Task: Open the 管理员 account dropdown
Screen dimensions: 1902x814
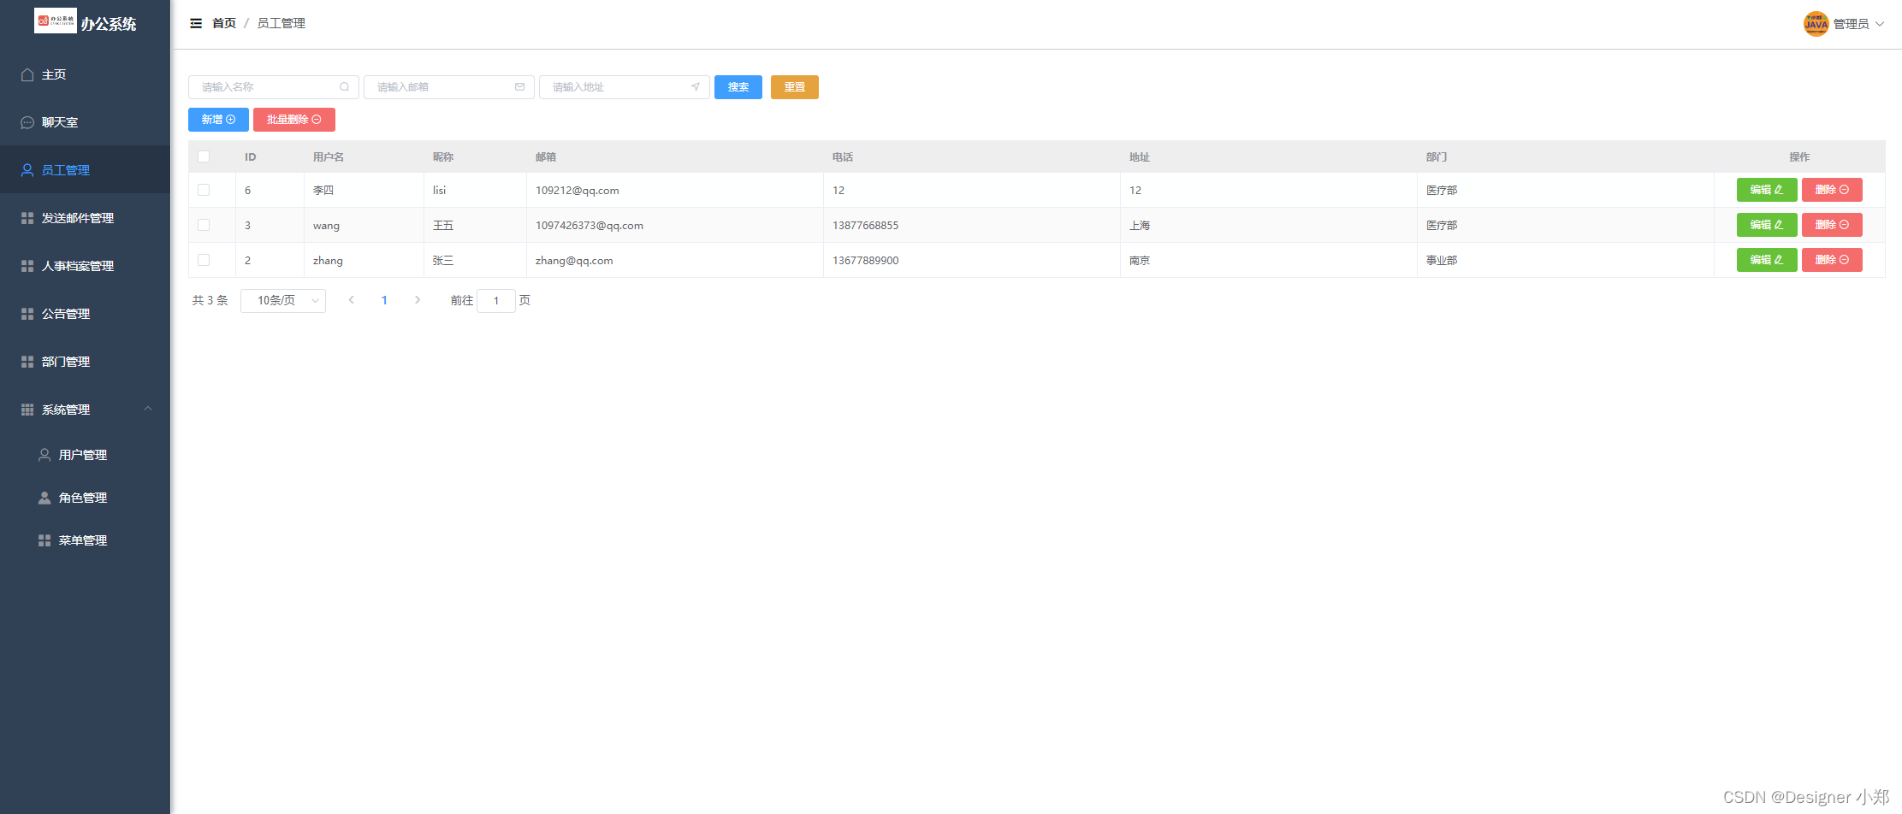Action: 1852,24
